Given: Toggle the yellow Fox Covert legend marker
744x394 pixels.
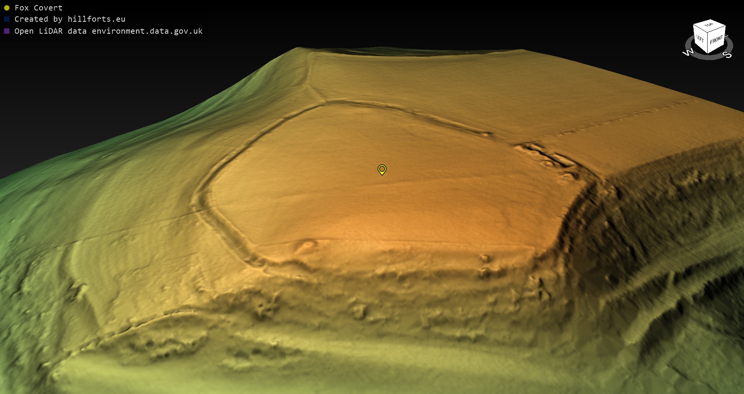Looking at the screenshot, I should pyautogui.click(x=7, y=8).
